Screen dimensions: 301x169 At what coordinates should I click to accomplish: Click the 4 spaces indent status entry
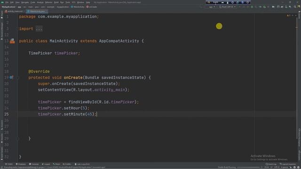coord(285,167)
